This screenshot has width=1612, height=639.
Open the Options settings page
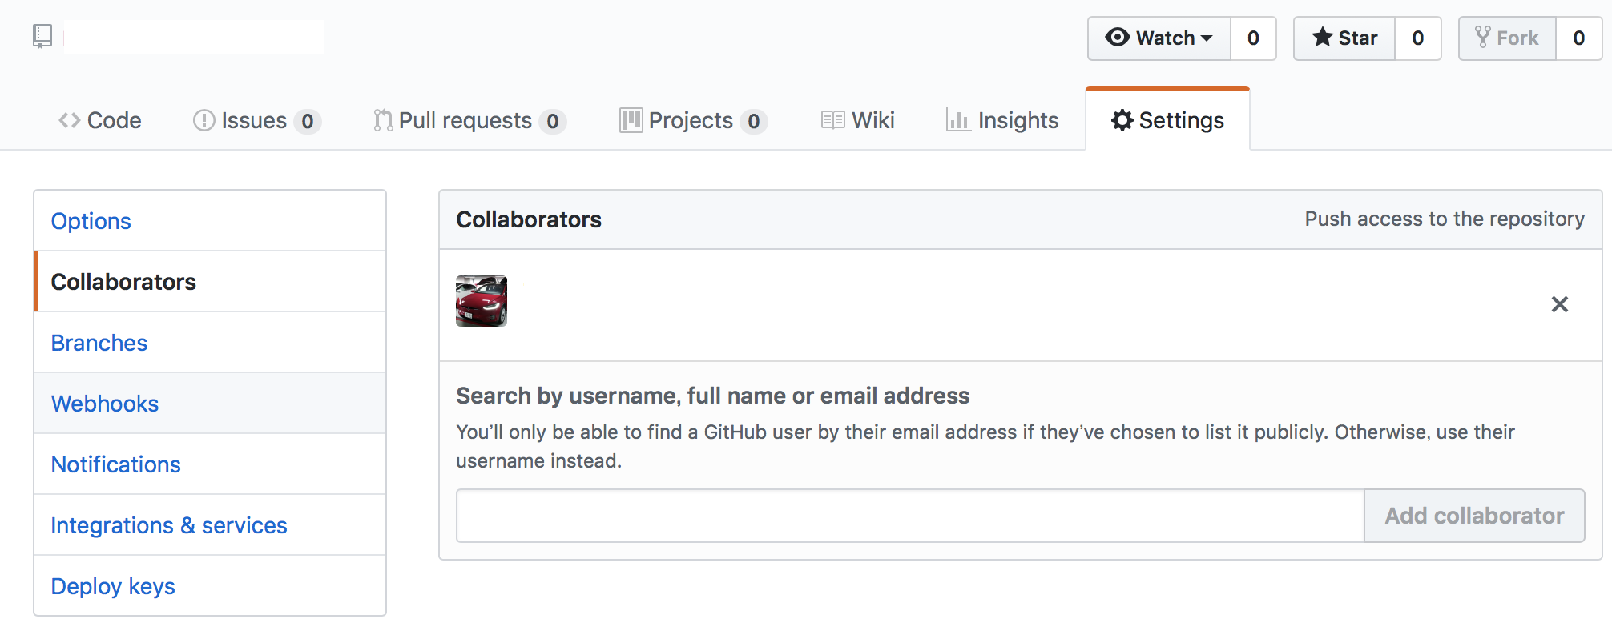click(210, 221)
